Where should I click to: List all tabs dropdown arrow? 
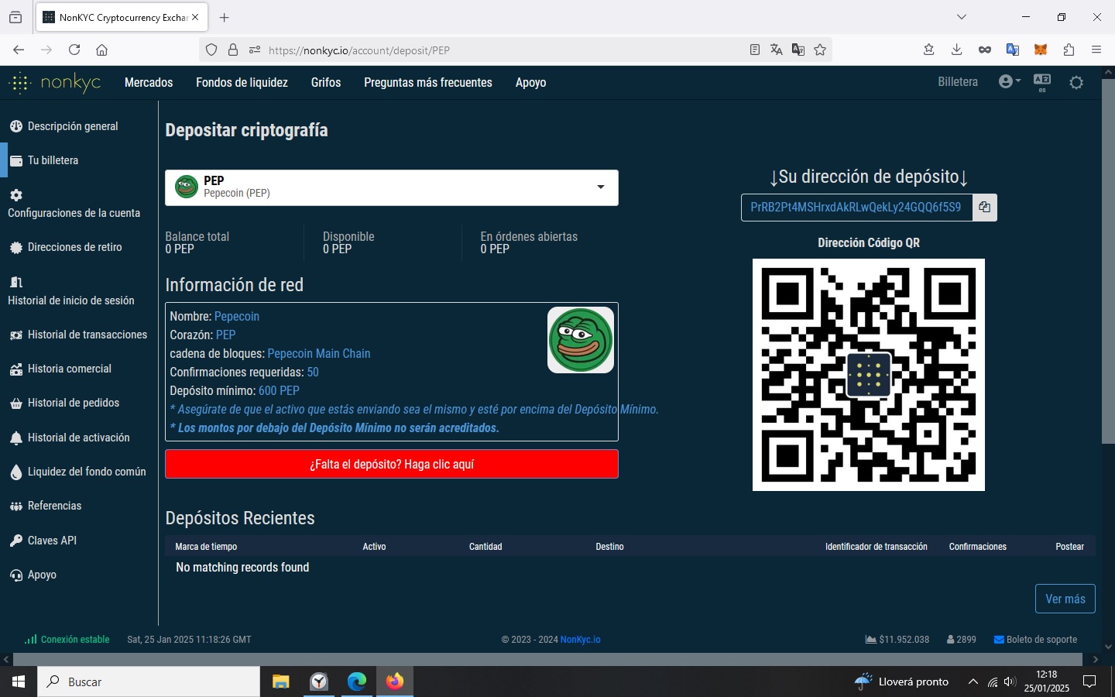tap(961, 17)
